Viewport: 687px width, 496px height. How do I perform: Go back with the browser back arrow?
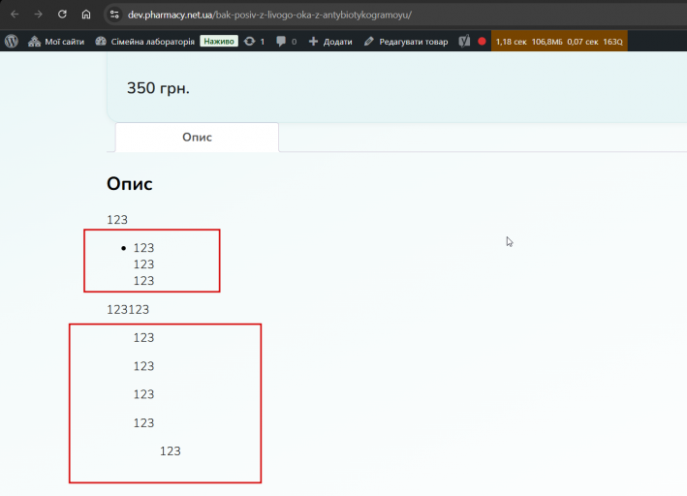coord(15,15)
